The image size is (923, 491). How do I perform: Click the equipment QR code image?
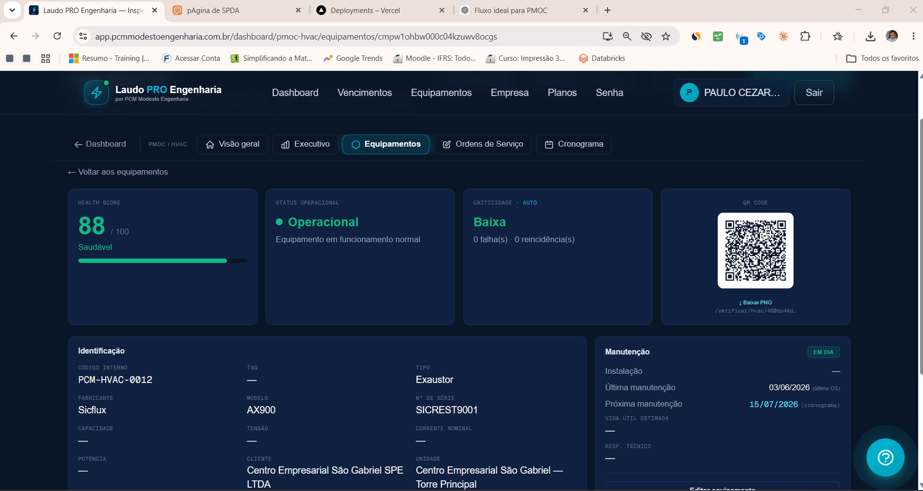[x=755, y=250]
